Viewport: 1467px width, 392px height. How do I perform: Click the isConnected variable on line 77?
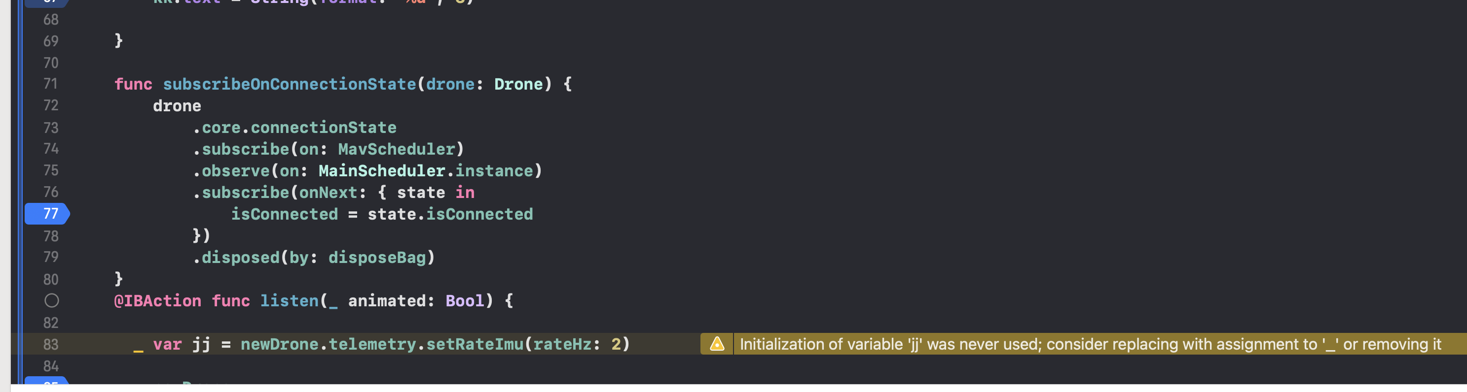(x=284, y=214)
